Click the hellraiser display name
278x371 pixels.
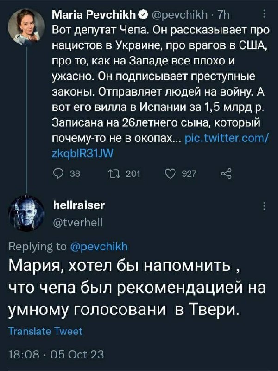coord(79,205)
